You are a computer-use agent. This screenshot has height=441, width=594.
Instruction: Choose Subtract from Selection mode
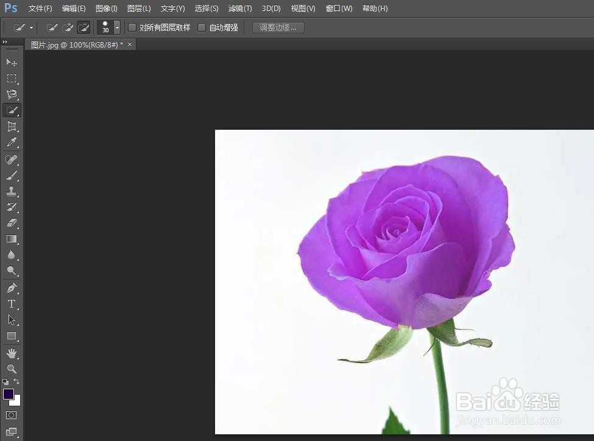(x=83, y=27)
